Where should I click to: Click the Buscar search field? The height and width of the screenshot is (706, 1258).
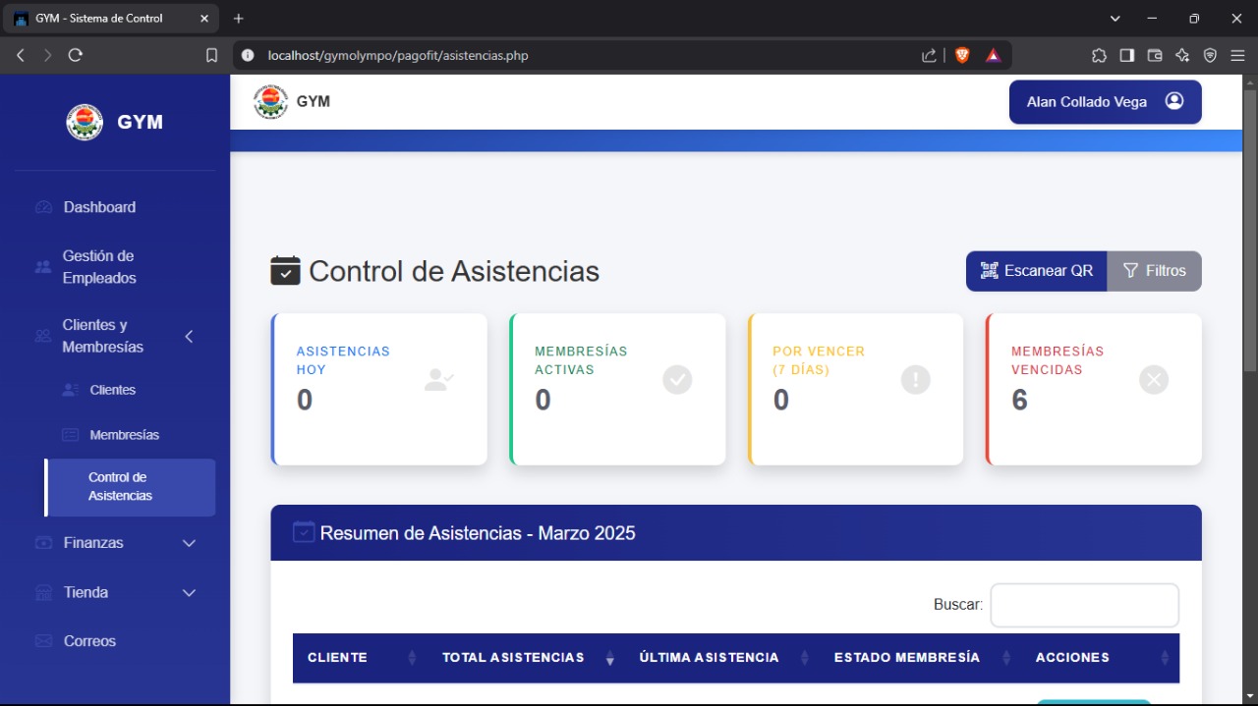1084,605
